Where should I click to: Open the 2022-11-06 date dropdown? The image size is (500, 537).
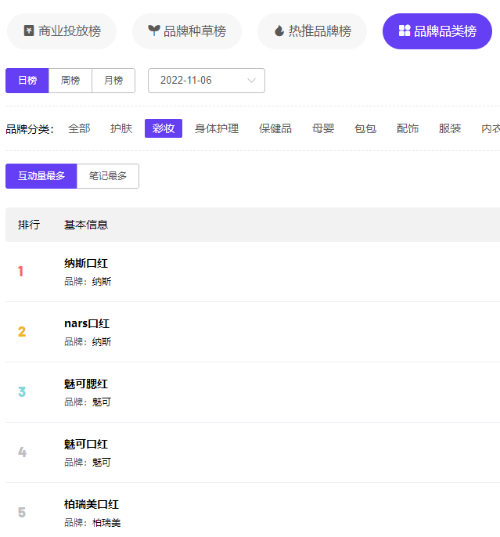(x=207, y=81)
